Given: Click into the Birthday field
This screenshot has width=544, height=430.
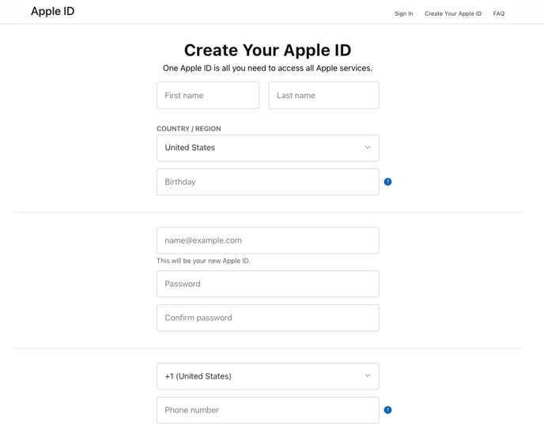Looking at the screenshot, I should pos(267,182).
